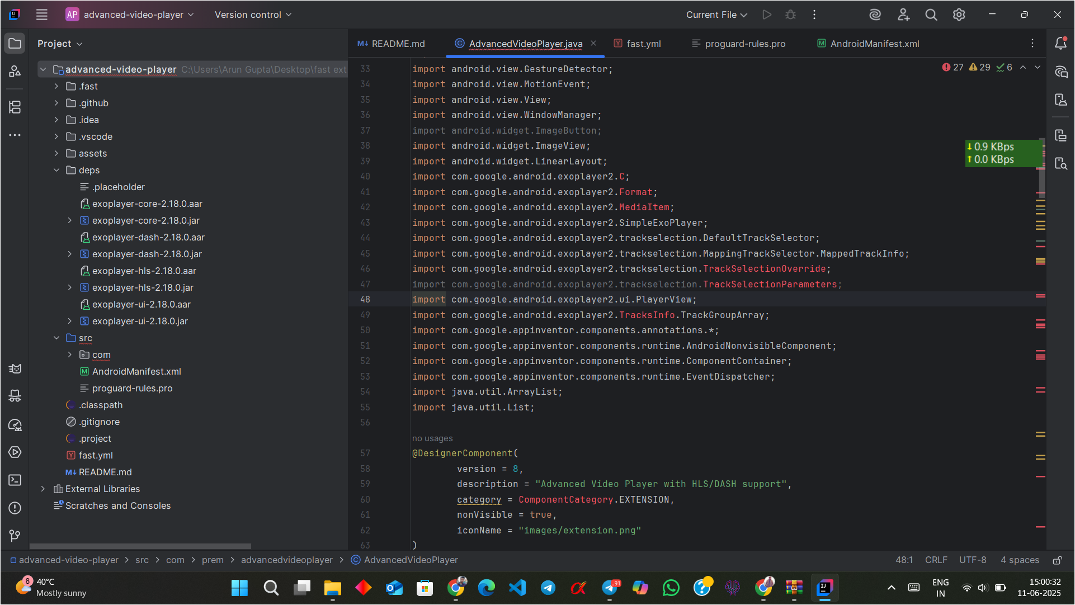Run the current file
Image resolution: width=1075 pixels, height=605 pixels.
[767, 15]
